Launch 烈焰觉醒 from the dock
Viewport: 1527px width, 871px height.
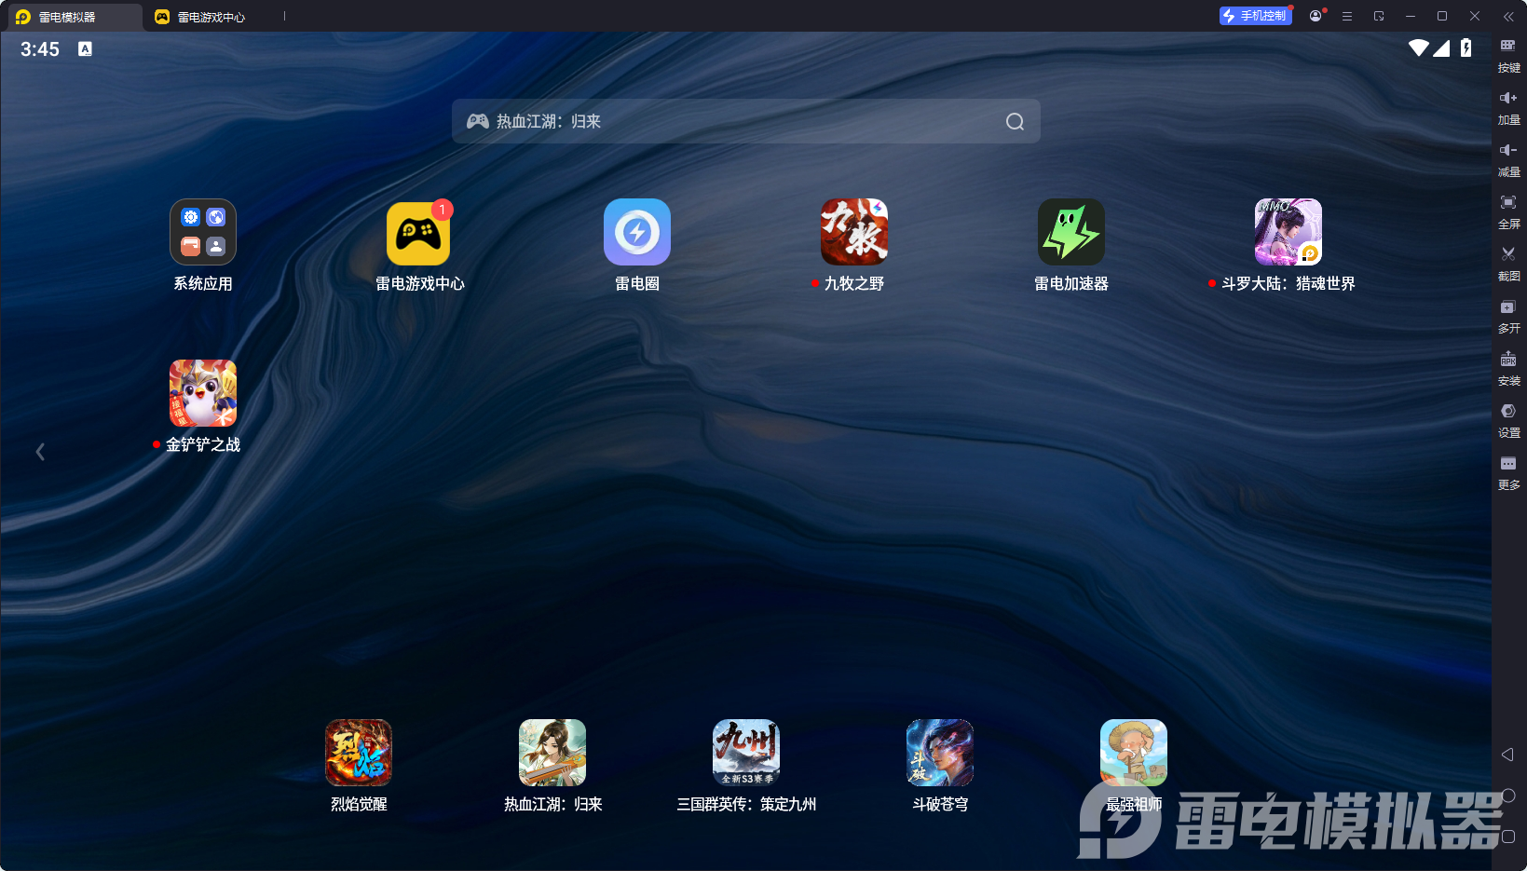click(359, 753)
